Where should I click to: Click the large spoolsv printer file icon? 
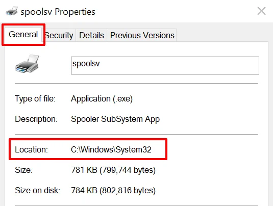click(27, 64)
